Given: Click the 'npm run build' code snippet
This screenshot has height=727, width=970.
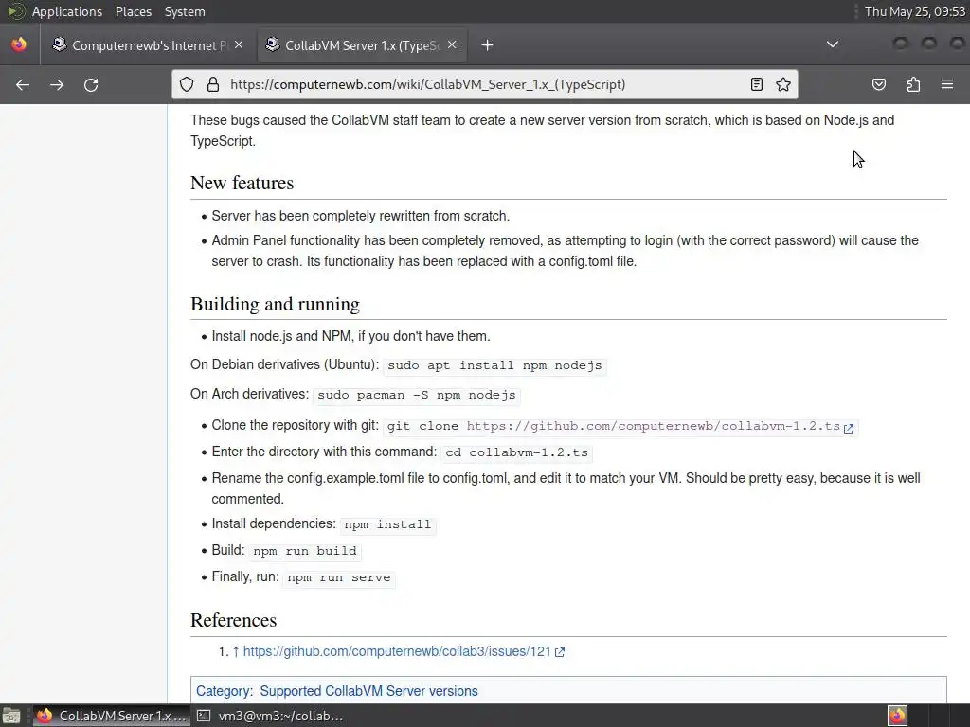Looking at the screenshot, I should (305, 551).
